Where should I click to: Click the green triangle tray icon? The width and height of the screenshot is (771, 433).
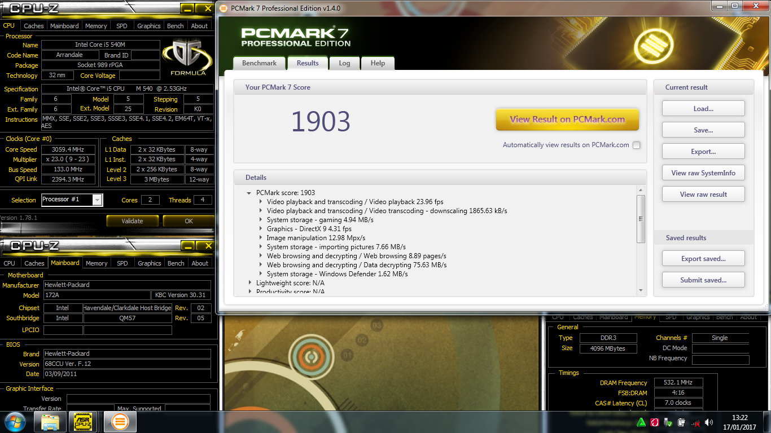[641, 422]
